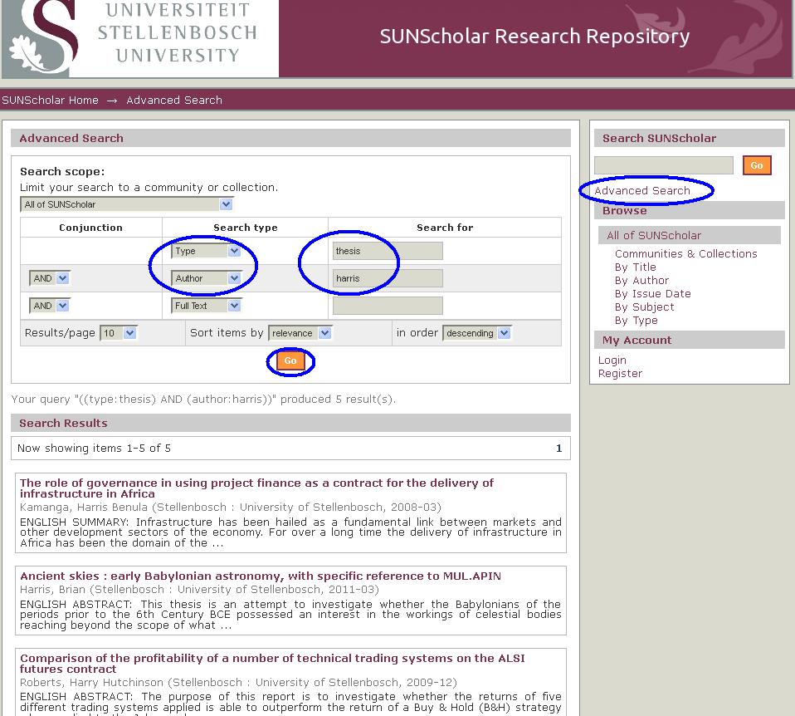The image size is (795, 716).
Task: Open the search type dropdown set to Full Text
Action: 206,306
